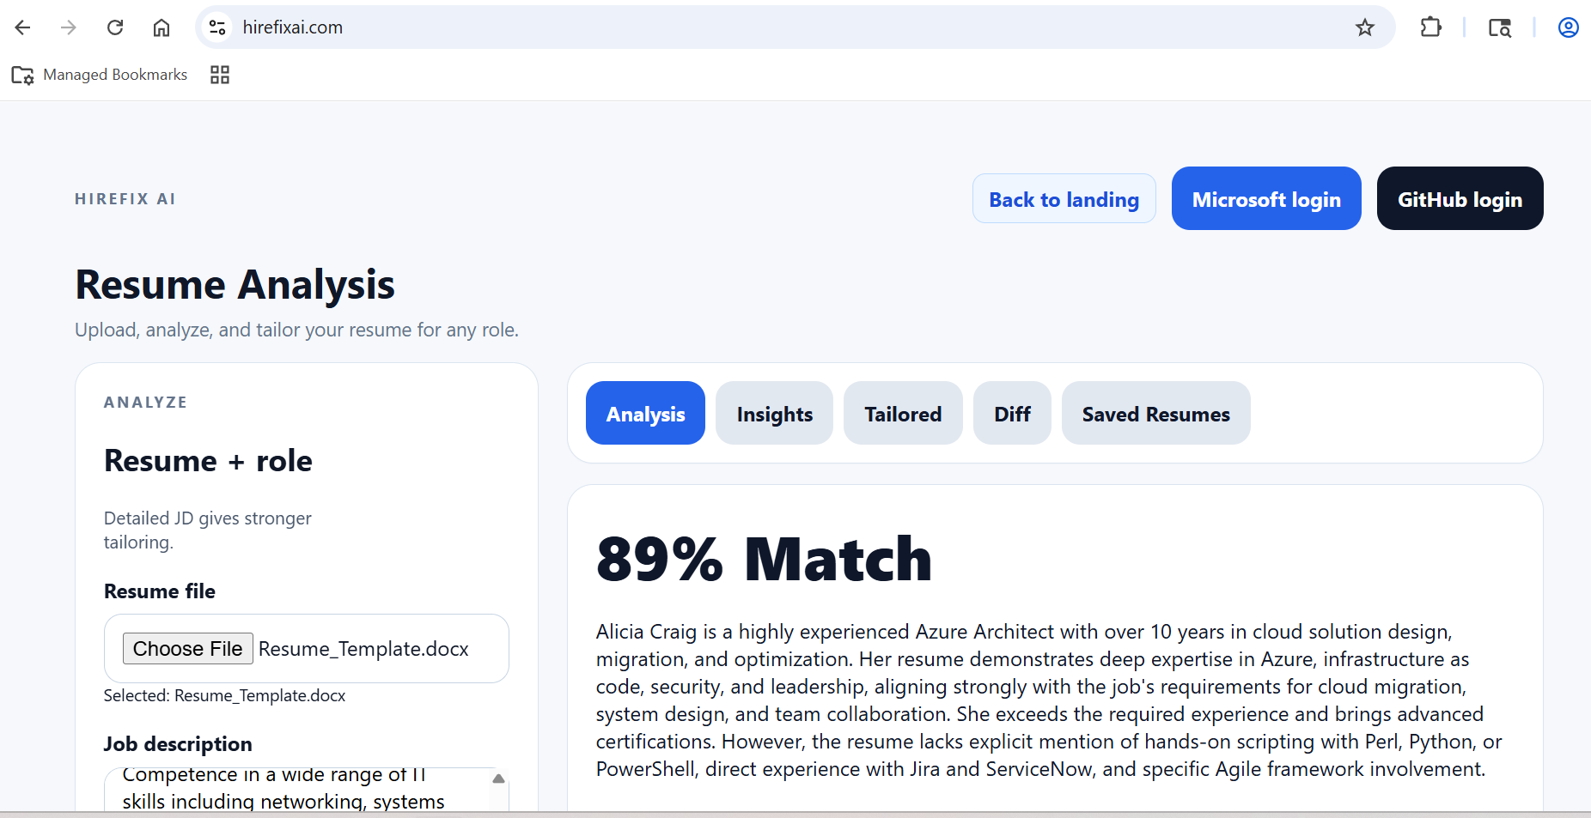Open the Tailored tab
Viewport: 1591px width, 818px height.
pos(903,414)
